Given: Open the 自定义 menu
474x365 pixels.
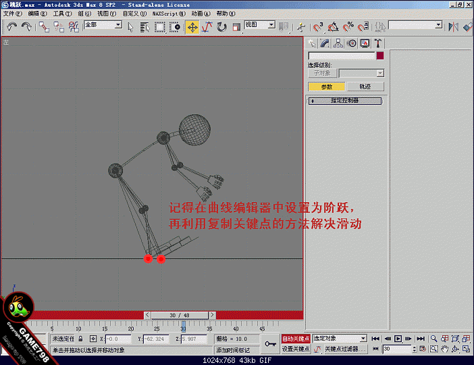Looking at the screenshot, I should click(x=134, y=14).
